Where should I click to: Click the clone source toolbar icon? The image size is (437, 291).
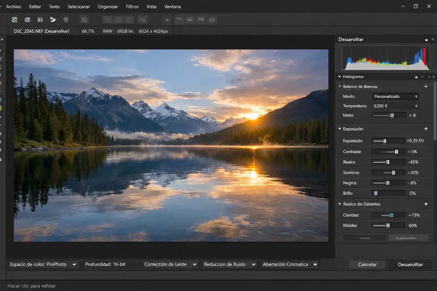(53, 19)
